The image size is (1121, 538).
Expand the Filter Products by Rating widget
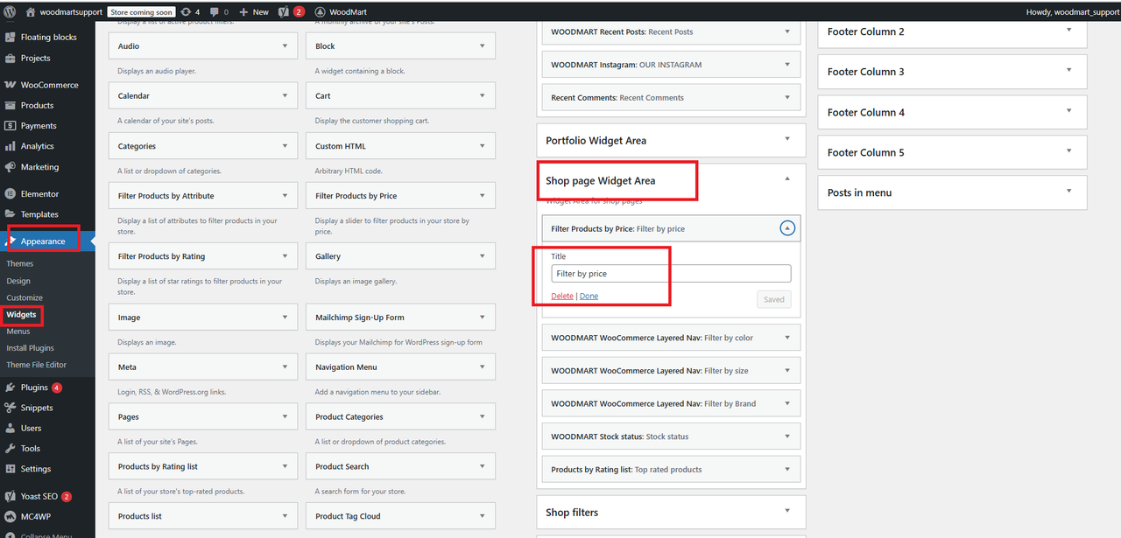(285, 256)
